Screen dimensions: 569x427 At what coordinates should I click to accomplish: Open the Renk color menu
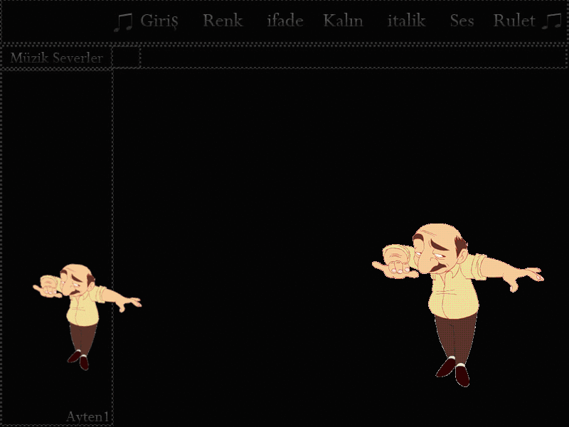[223, 21]
